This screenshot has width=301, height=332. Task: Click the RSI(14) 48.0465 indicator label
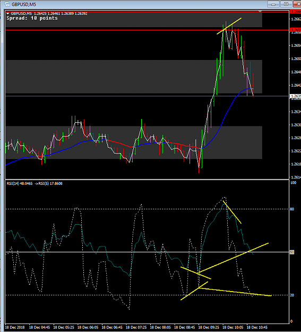pos(20,184)
